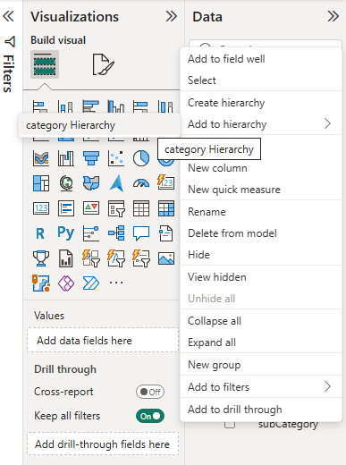This screenshot has height=465, width=346.
Task: Select the treemap visual
Action: click(x=41, y=183)
